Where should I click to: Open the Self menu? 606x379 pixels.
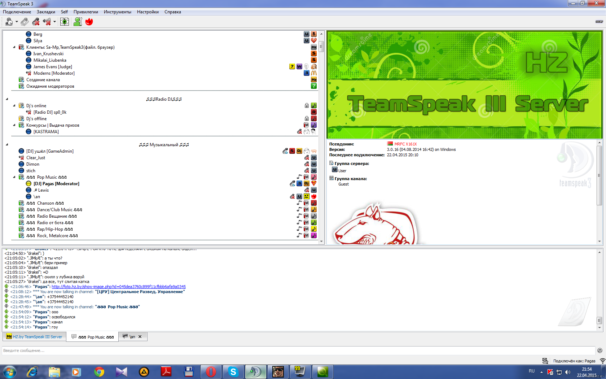tap(64, 12)
